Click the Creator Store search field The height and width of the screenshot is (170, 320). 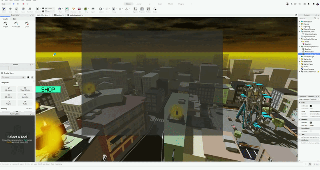13,77
